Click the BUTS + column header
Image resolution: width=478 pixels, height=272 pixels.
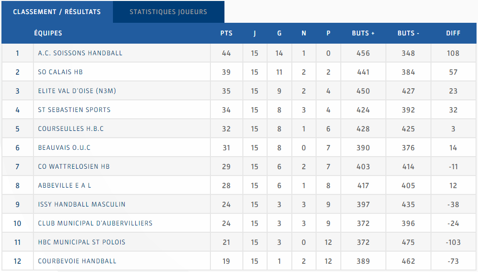[363, 33]
